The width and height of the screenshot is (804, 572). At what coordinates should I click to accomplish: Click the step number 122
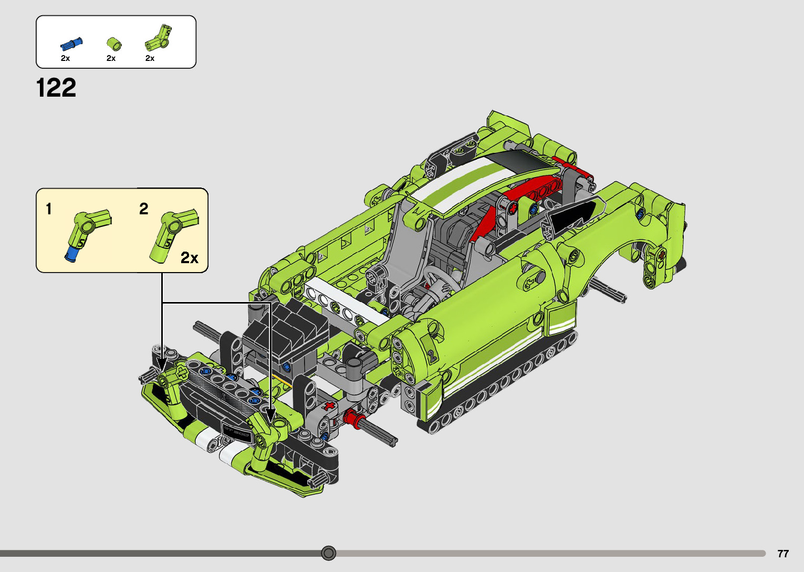click(x=56, y=88)
